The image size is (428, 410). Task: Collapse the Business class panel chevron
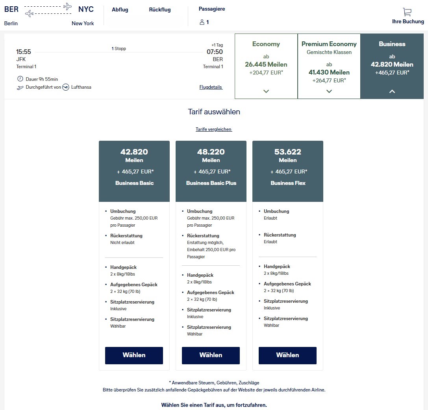[x=392, y=91]
